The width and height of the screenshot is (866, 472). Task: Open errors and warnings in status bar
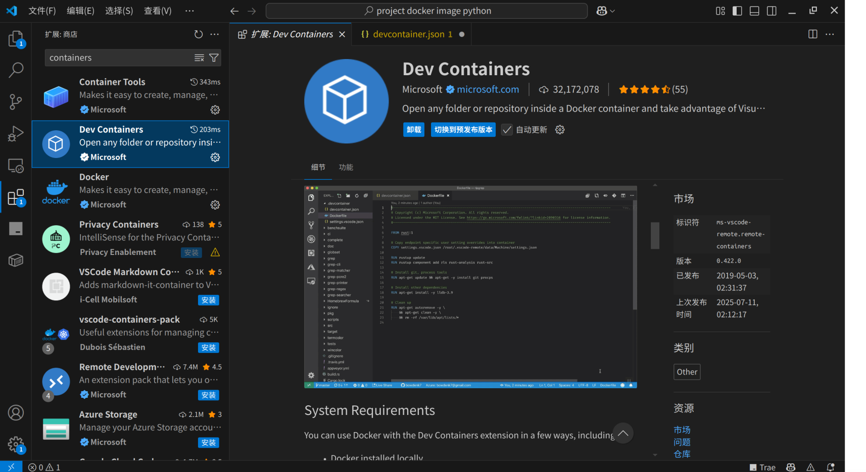coord(44,467)
